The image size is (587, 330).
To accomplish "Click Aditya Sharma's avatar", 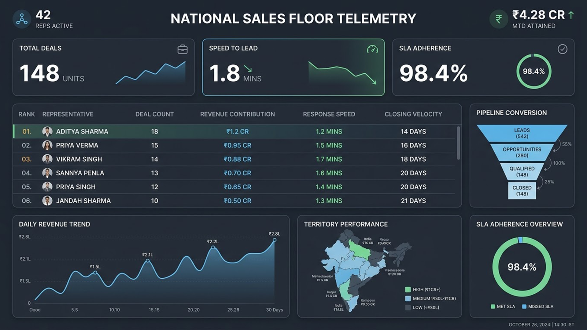I will [x=47, y=131].
